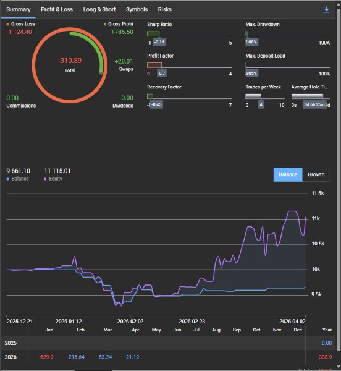341x371 pixels.
Task: Select the Summary tab
Action: tap(19, 9)
